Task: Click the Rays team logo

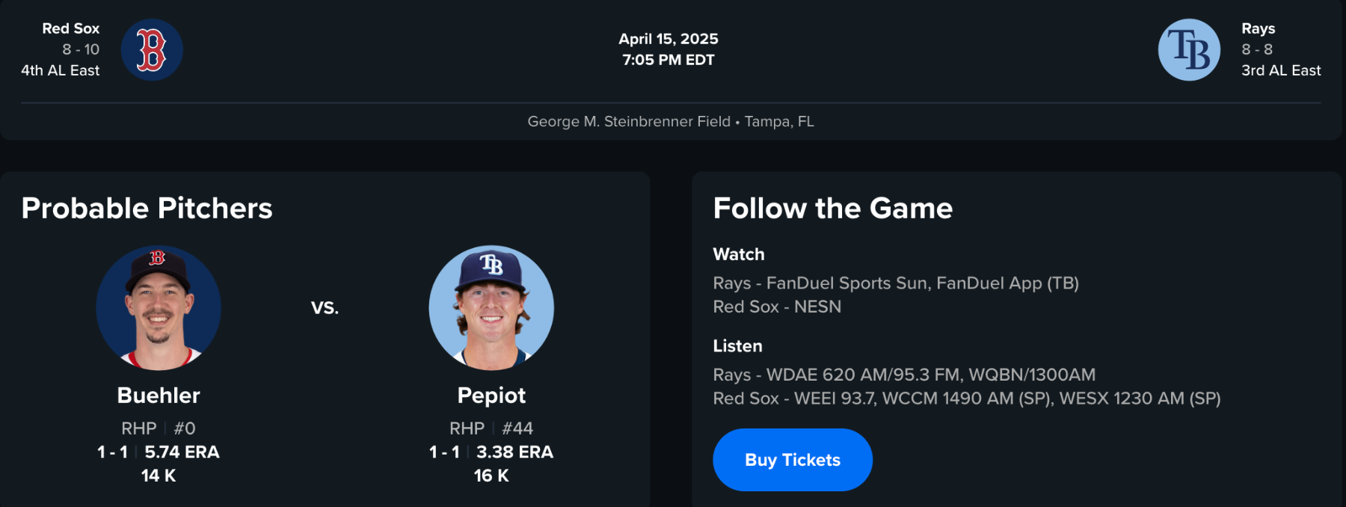Action: (x=1189, y=50)
